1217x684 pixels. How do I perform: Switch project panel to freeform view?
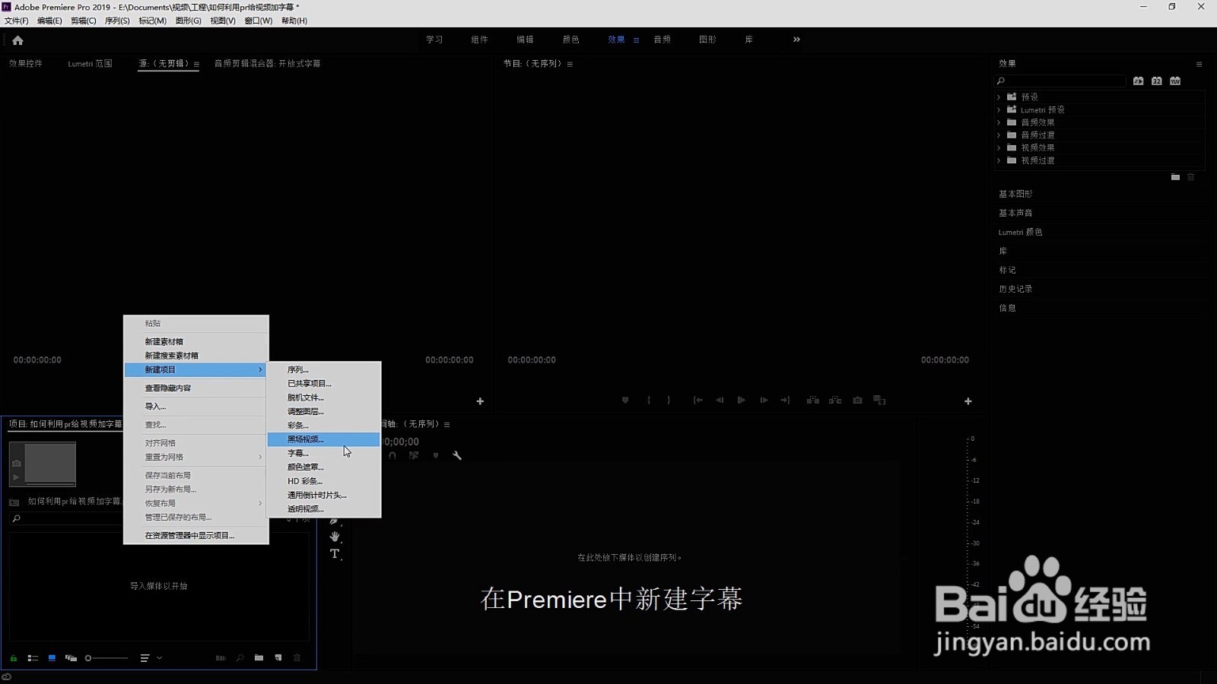point(71,658)
